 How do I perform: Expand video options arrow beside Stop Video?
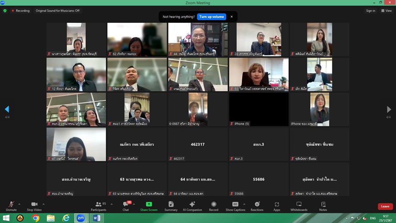click(43, 204)
